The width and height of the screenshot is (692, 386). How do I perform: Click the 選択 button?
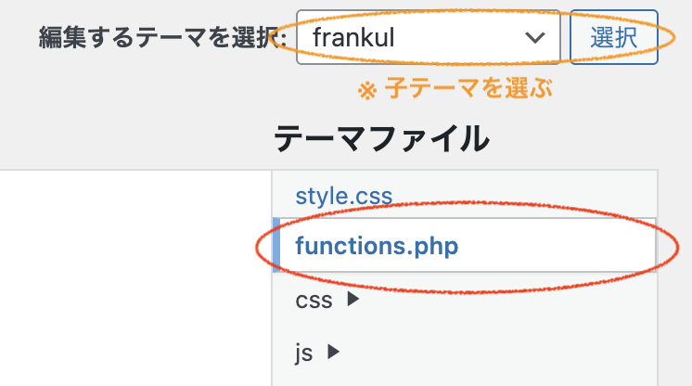614,37
